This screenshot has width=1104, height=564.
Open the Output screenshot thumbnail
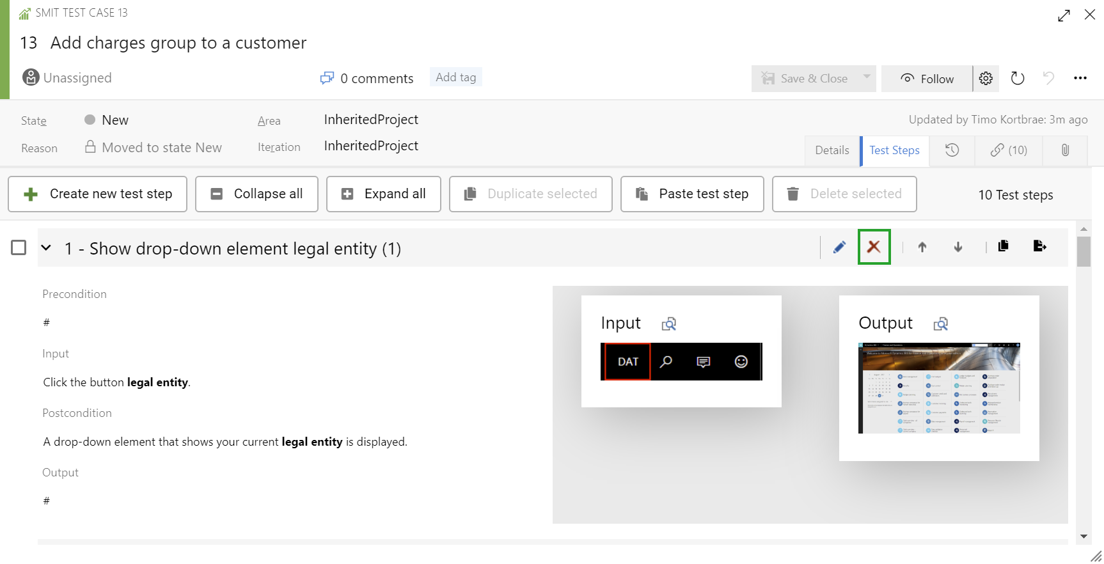(x=938, y=388)
